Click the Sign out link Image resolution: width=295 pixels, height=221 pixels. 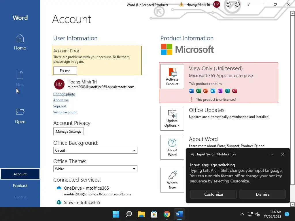pyautogui.click(x=60, y=106)
